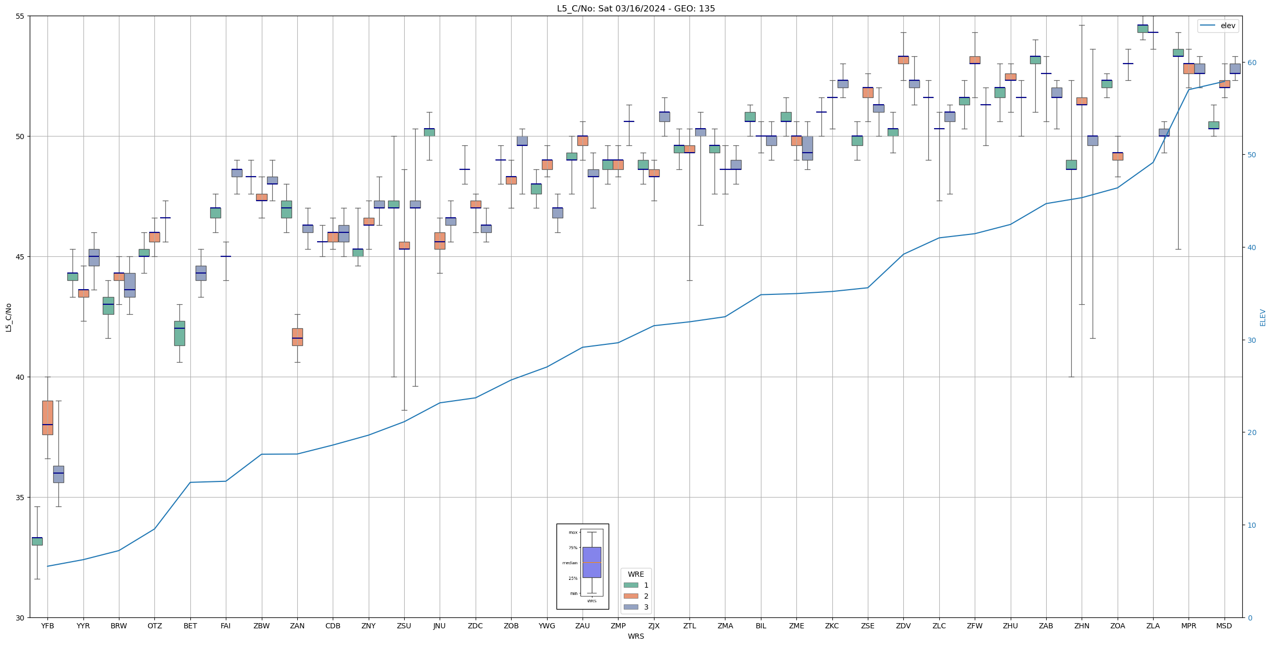
Task: Click the ZSU x-axis label
Action: tap(404, 626)
